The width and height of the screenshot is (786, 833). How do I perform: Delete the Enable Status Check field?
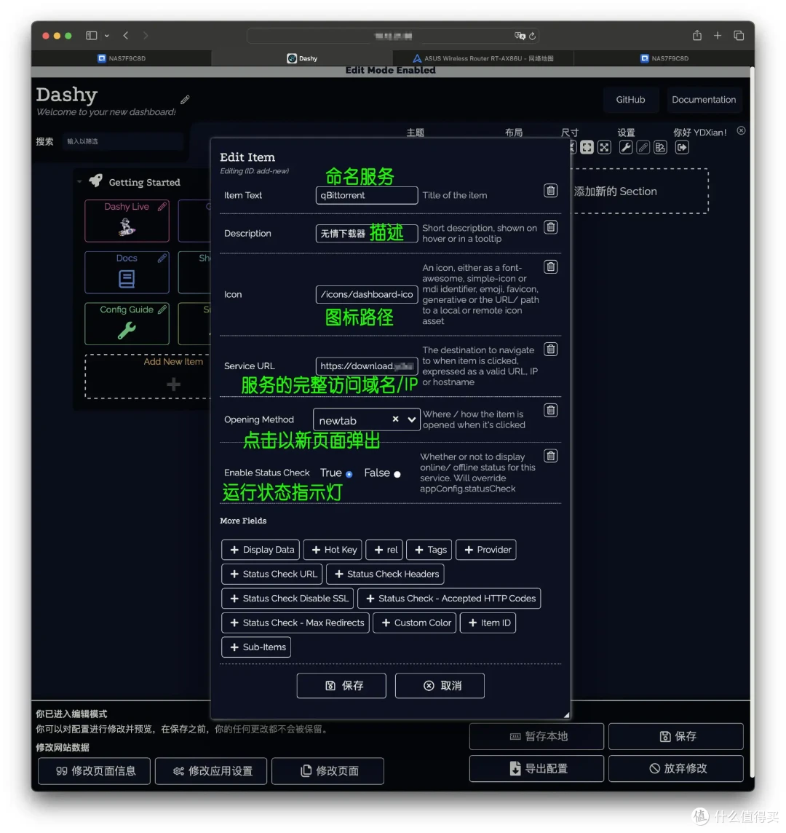tap(551, 456)
